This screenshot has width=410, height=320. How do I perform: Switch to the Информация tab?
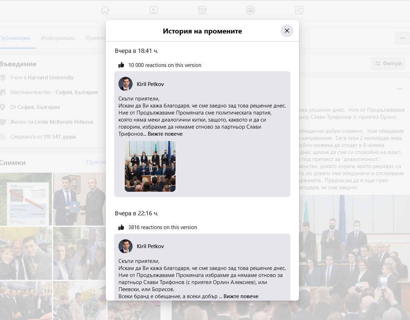(x=58, y=38)
